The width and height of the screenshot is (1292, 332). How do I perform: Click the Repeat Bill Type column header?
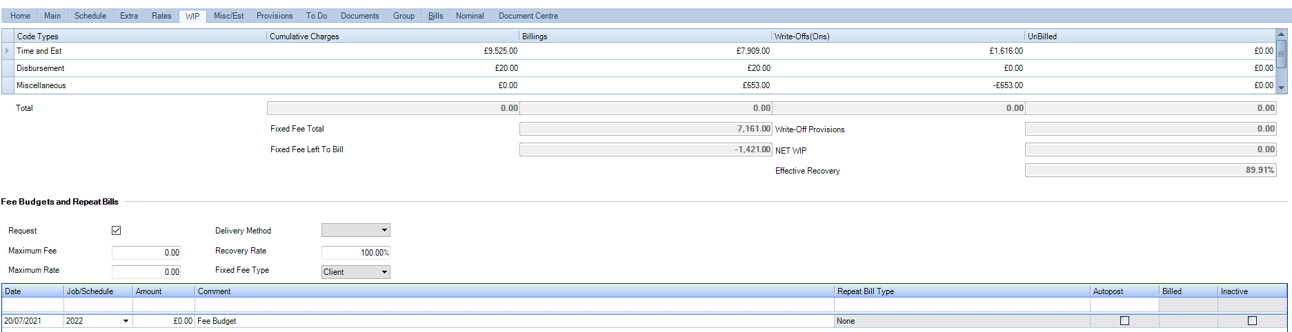pos(962,291)
